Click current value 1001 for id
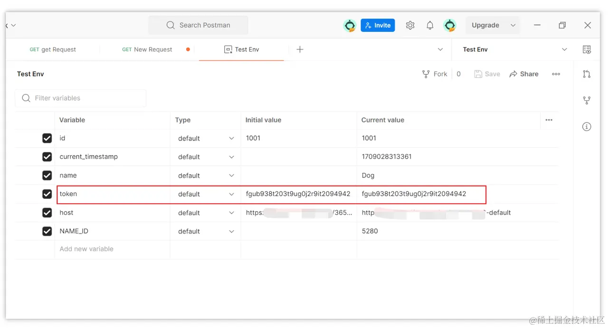The width and height of the screenshot is (608, 328). [x=457, y=138]
